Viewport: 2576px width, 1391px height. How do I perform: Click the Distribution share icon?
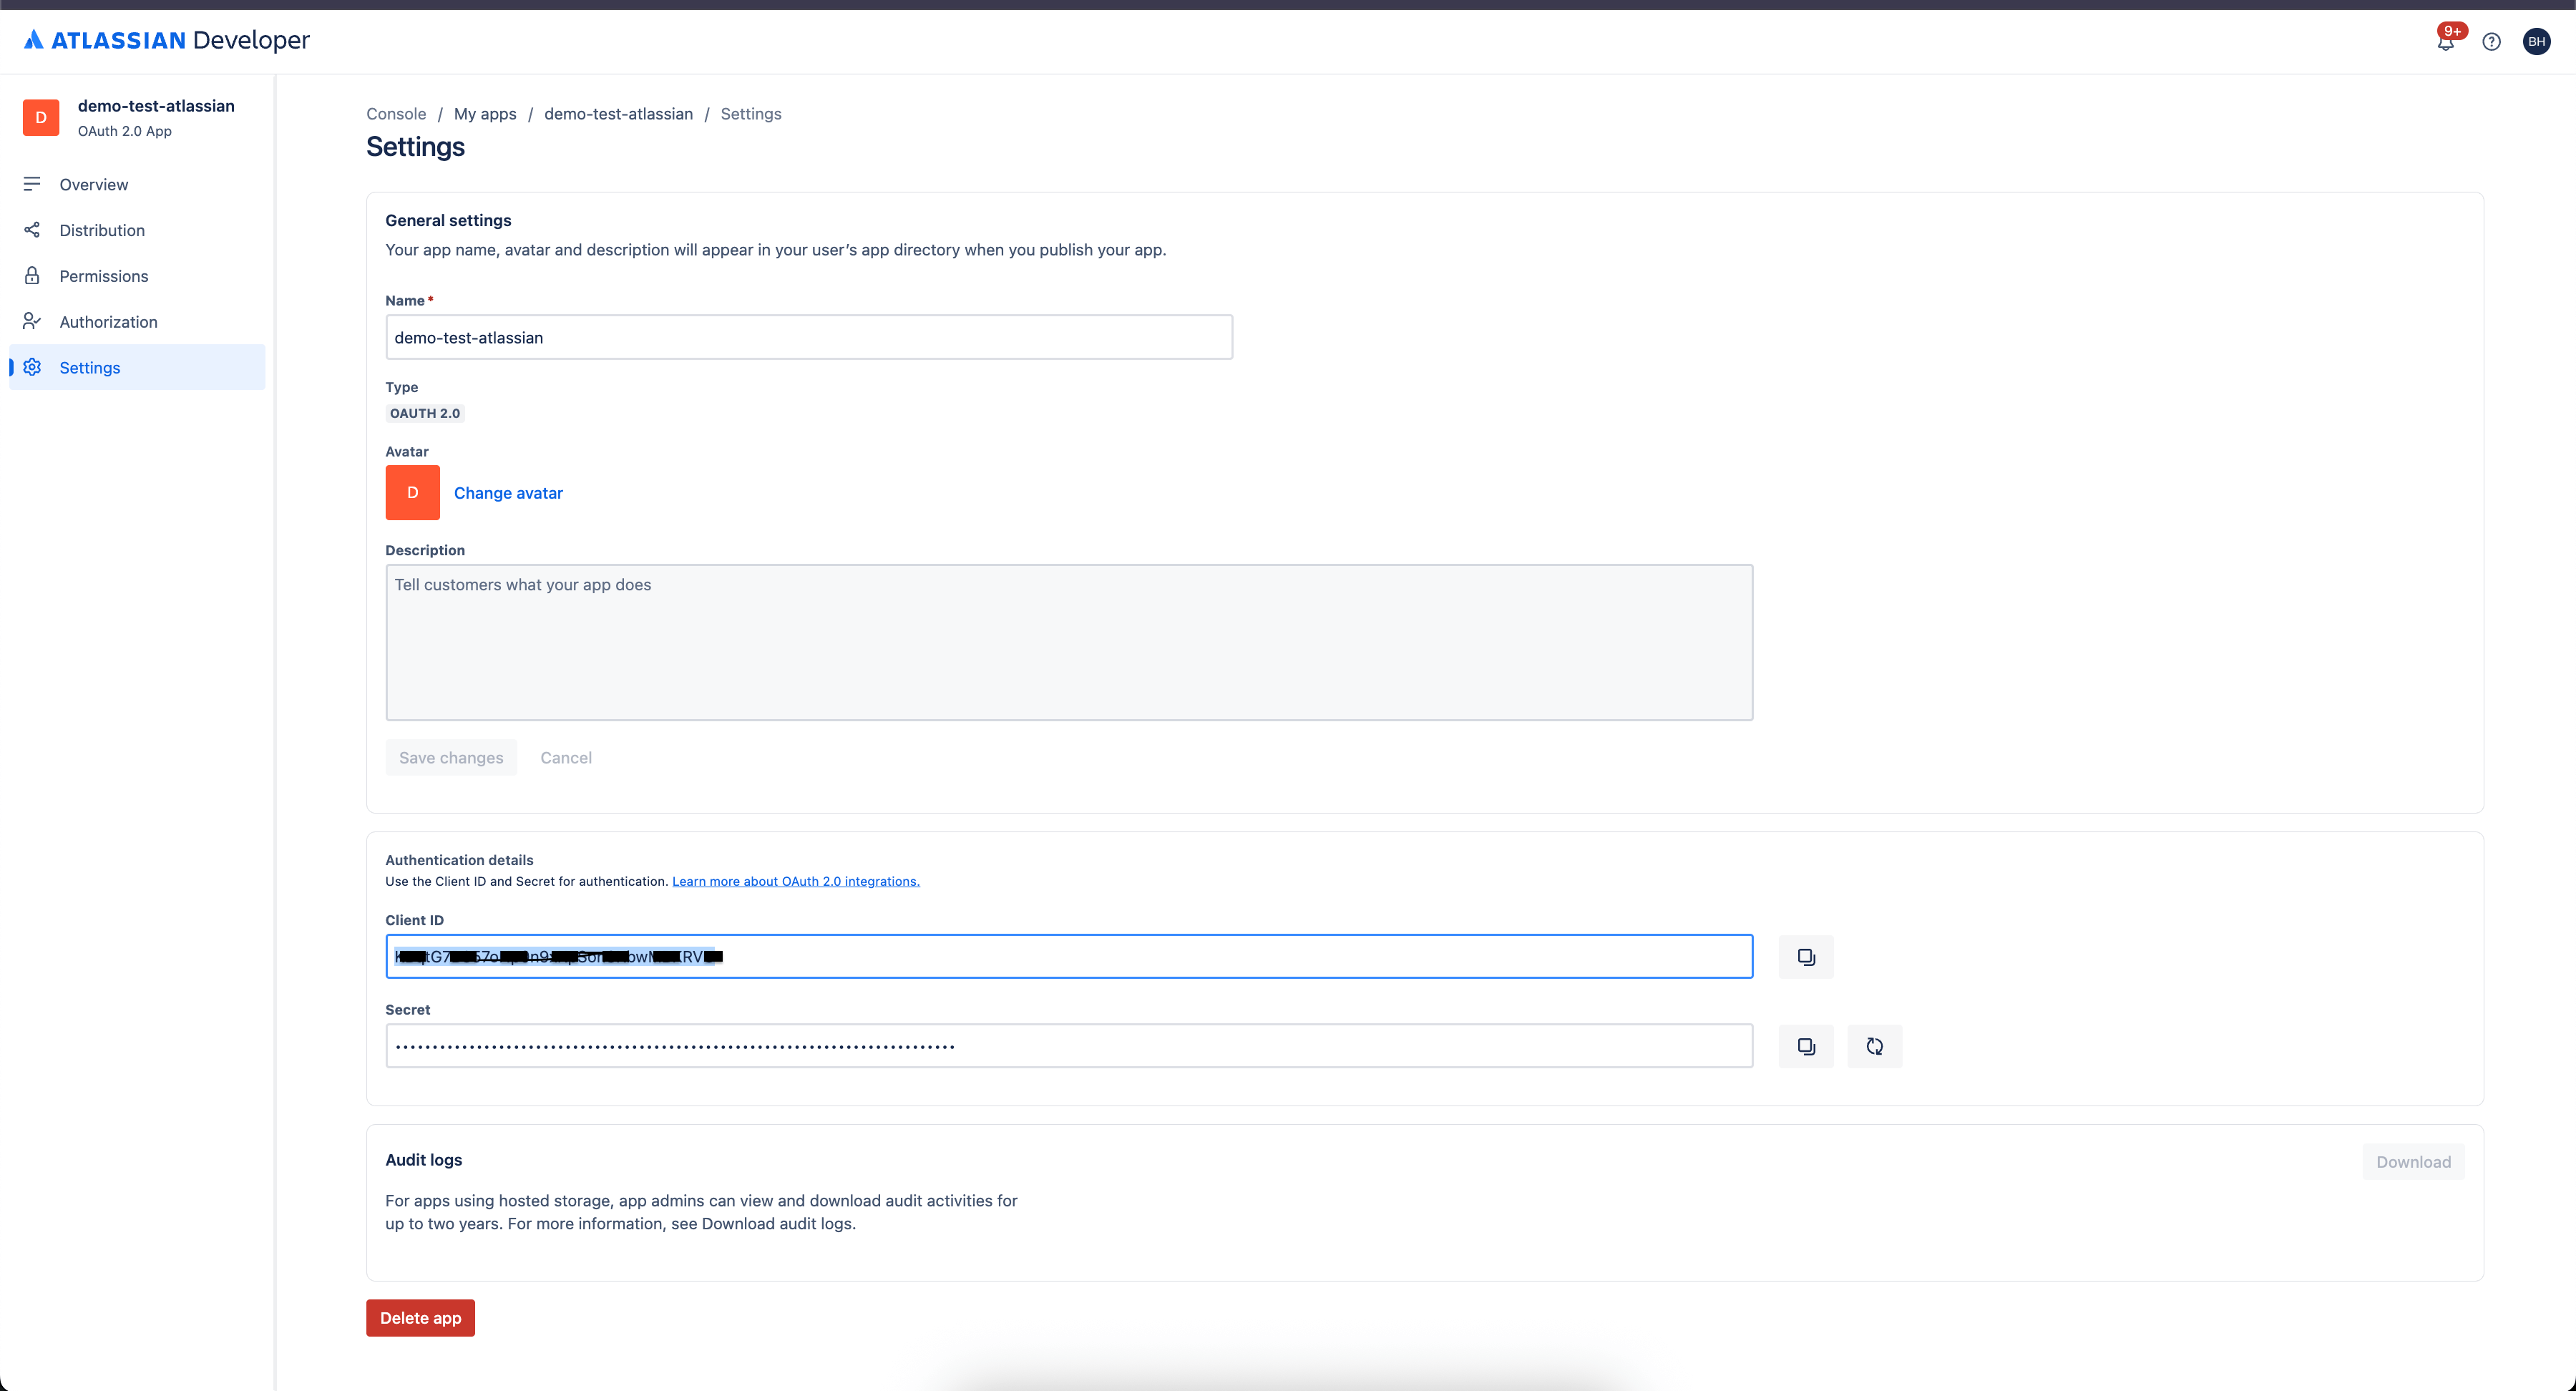(32, 230)
